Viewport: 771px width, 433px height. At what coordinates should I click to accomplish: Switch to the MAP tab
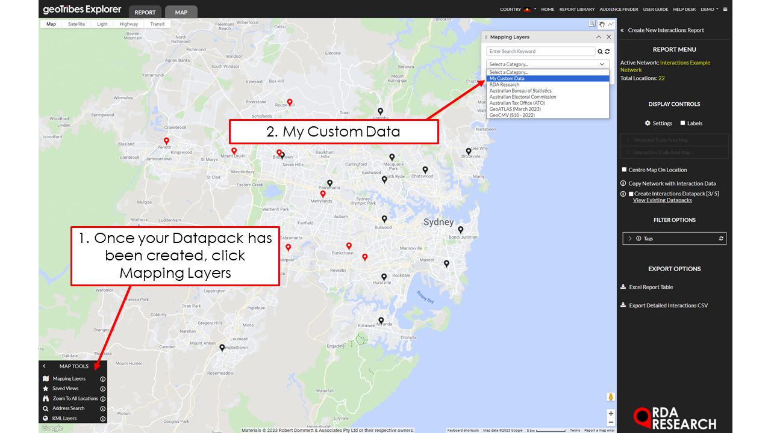(x=181, y=12)
